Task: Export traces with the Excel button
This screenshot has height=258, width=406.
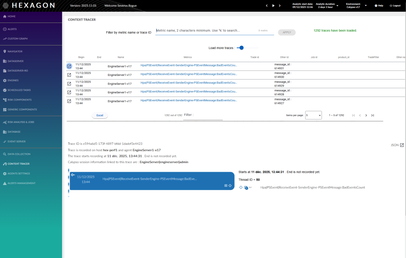Action: (100, 116)
